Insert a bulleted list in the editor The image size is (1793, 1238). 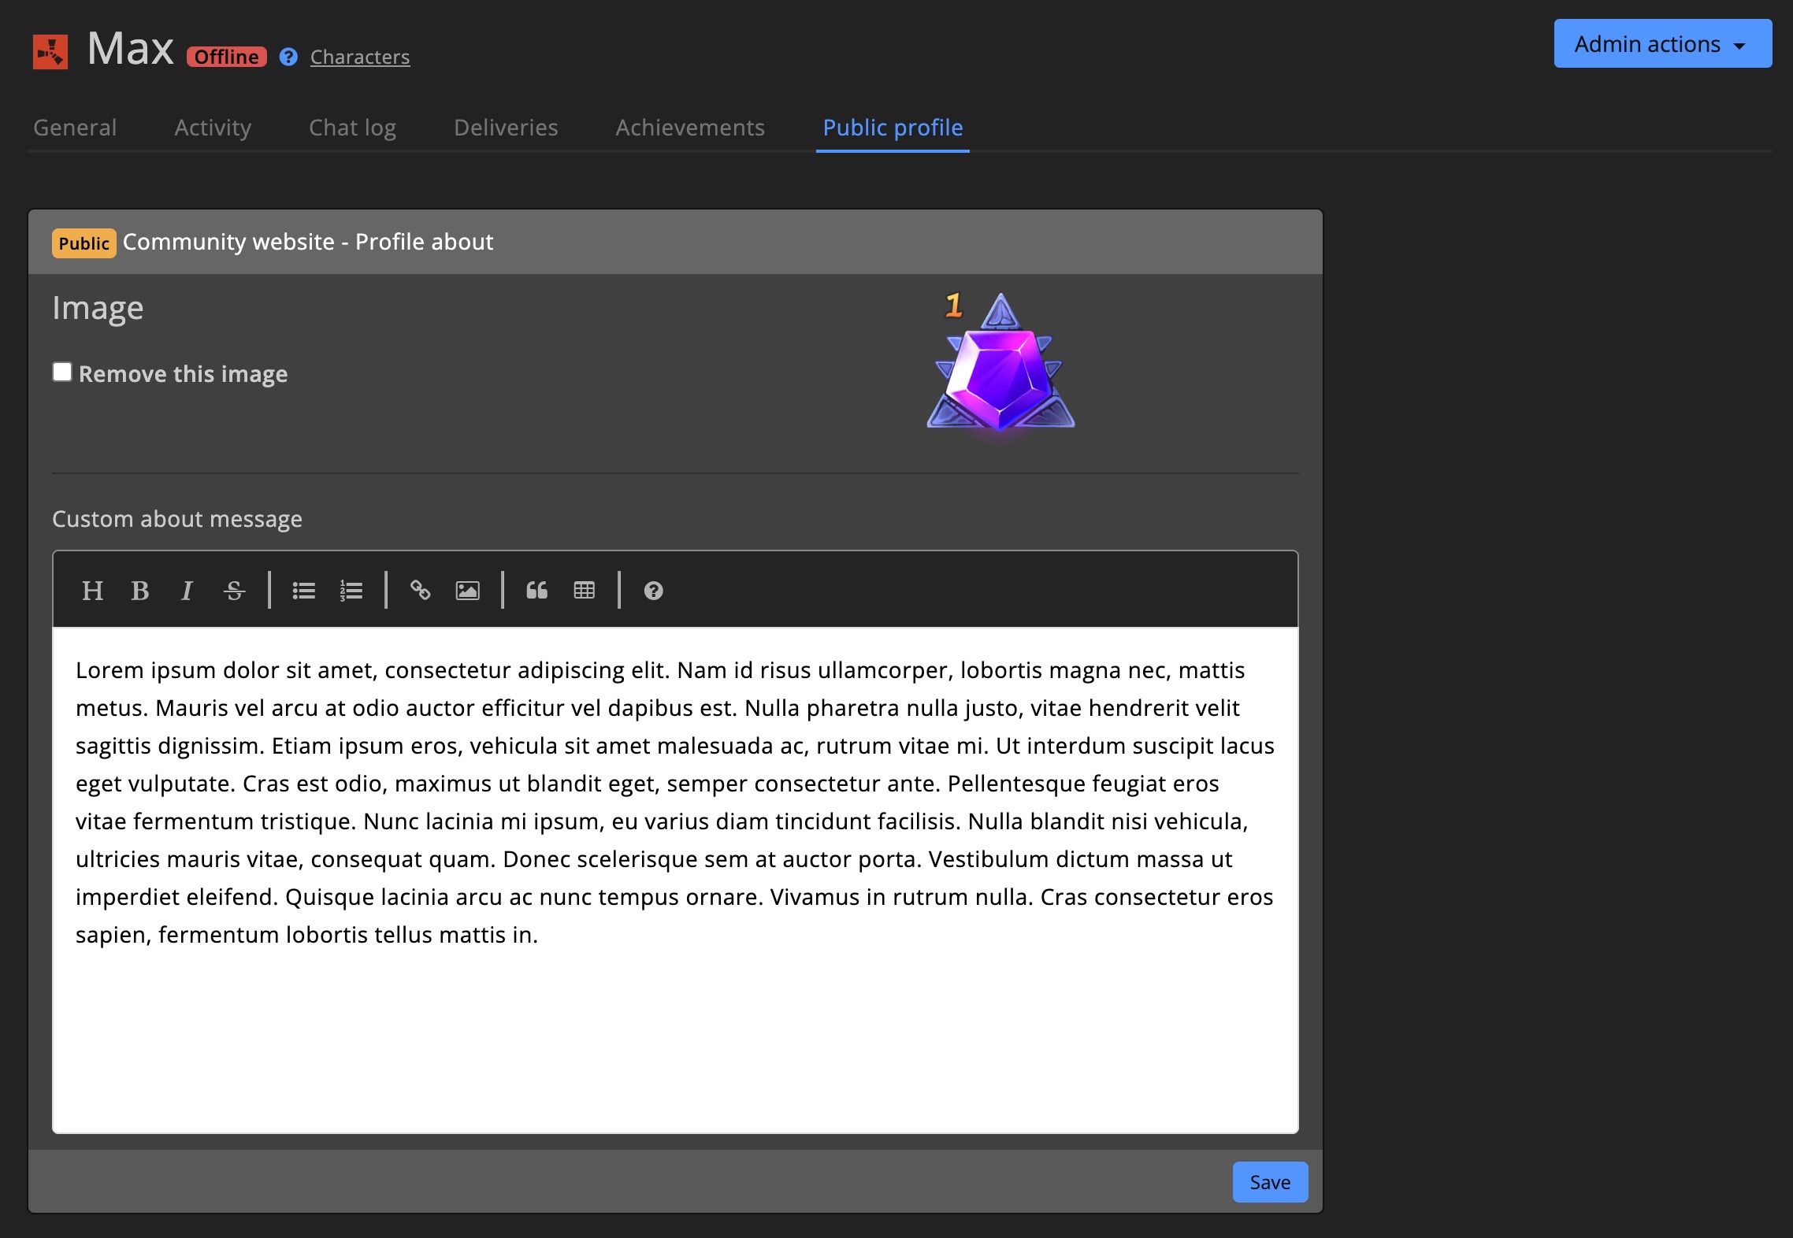(303, 591)
